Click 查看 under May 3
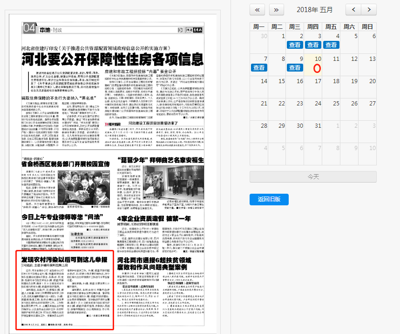Viewport: 400px width, 334px height. (312, 45)
